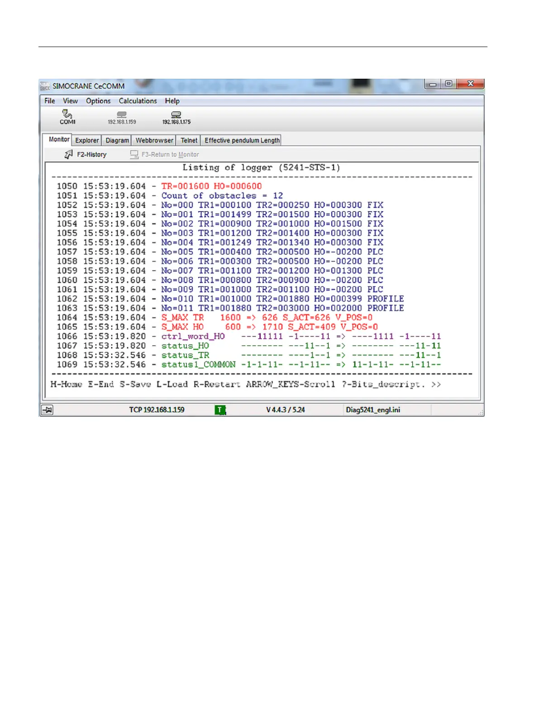
Task: Click the S_MAX HO 600 line
Action: point(217,327)
